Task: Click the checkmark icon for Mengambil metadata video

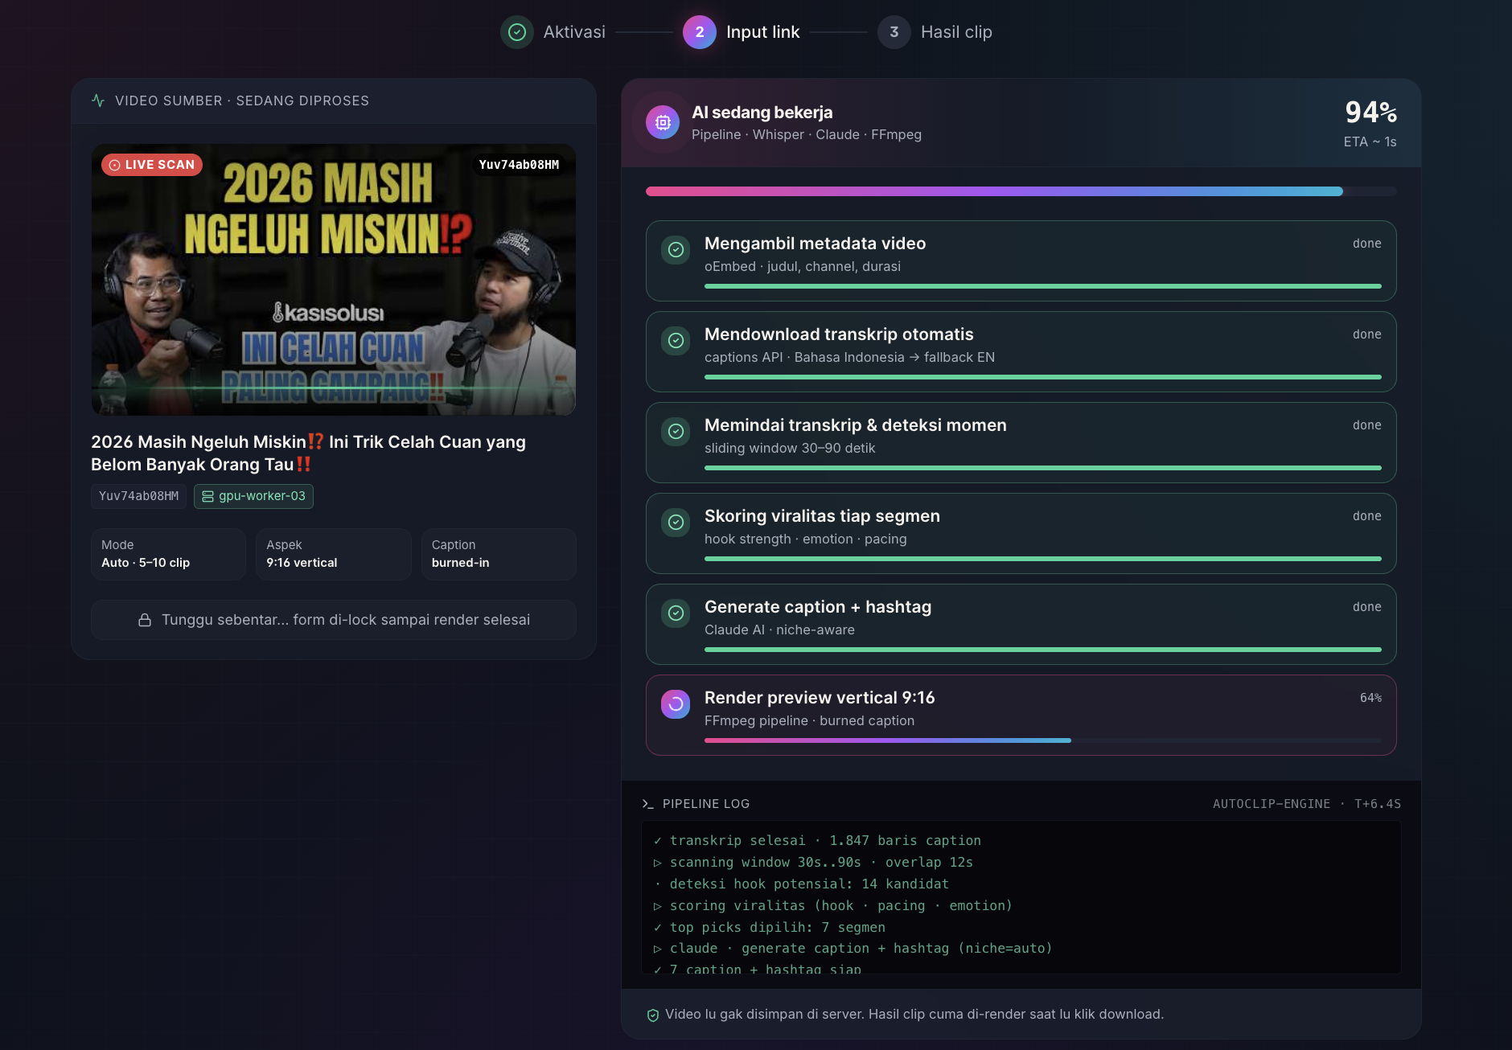Action: pos(676,249)
